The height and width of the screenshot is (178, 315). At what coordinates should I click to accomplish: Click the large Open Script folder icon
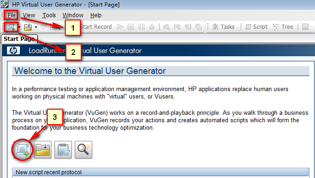click(x=43, y=150)
